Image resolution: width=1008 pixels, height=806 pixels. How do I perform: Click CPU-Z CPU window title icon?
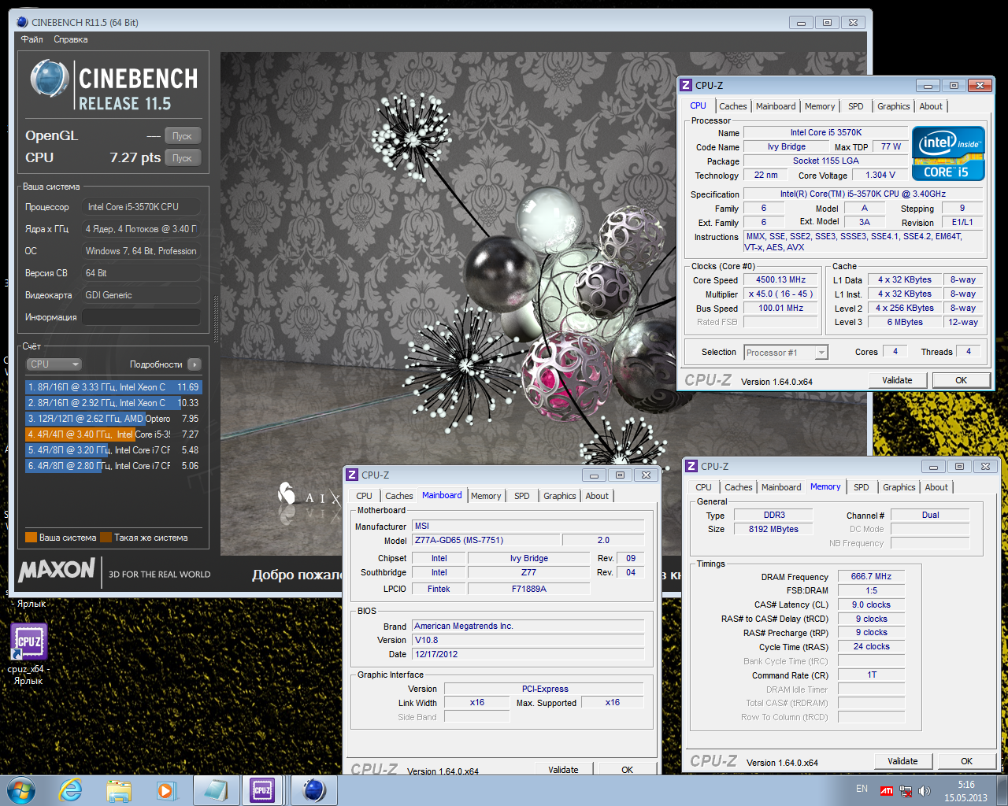coord(686,85)
